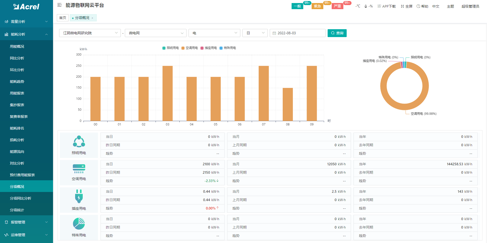Open the 超级管理员 user menu
Image resolution: width=487 pixels, height=243 pixels.
coord(470,6)
